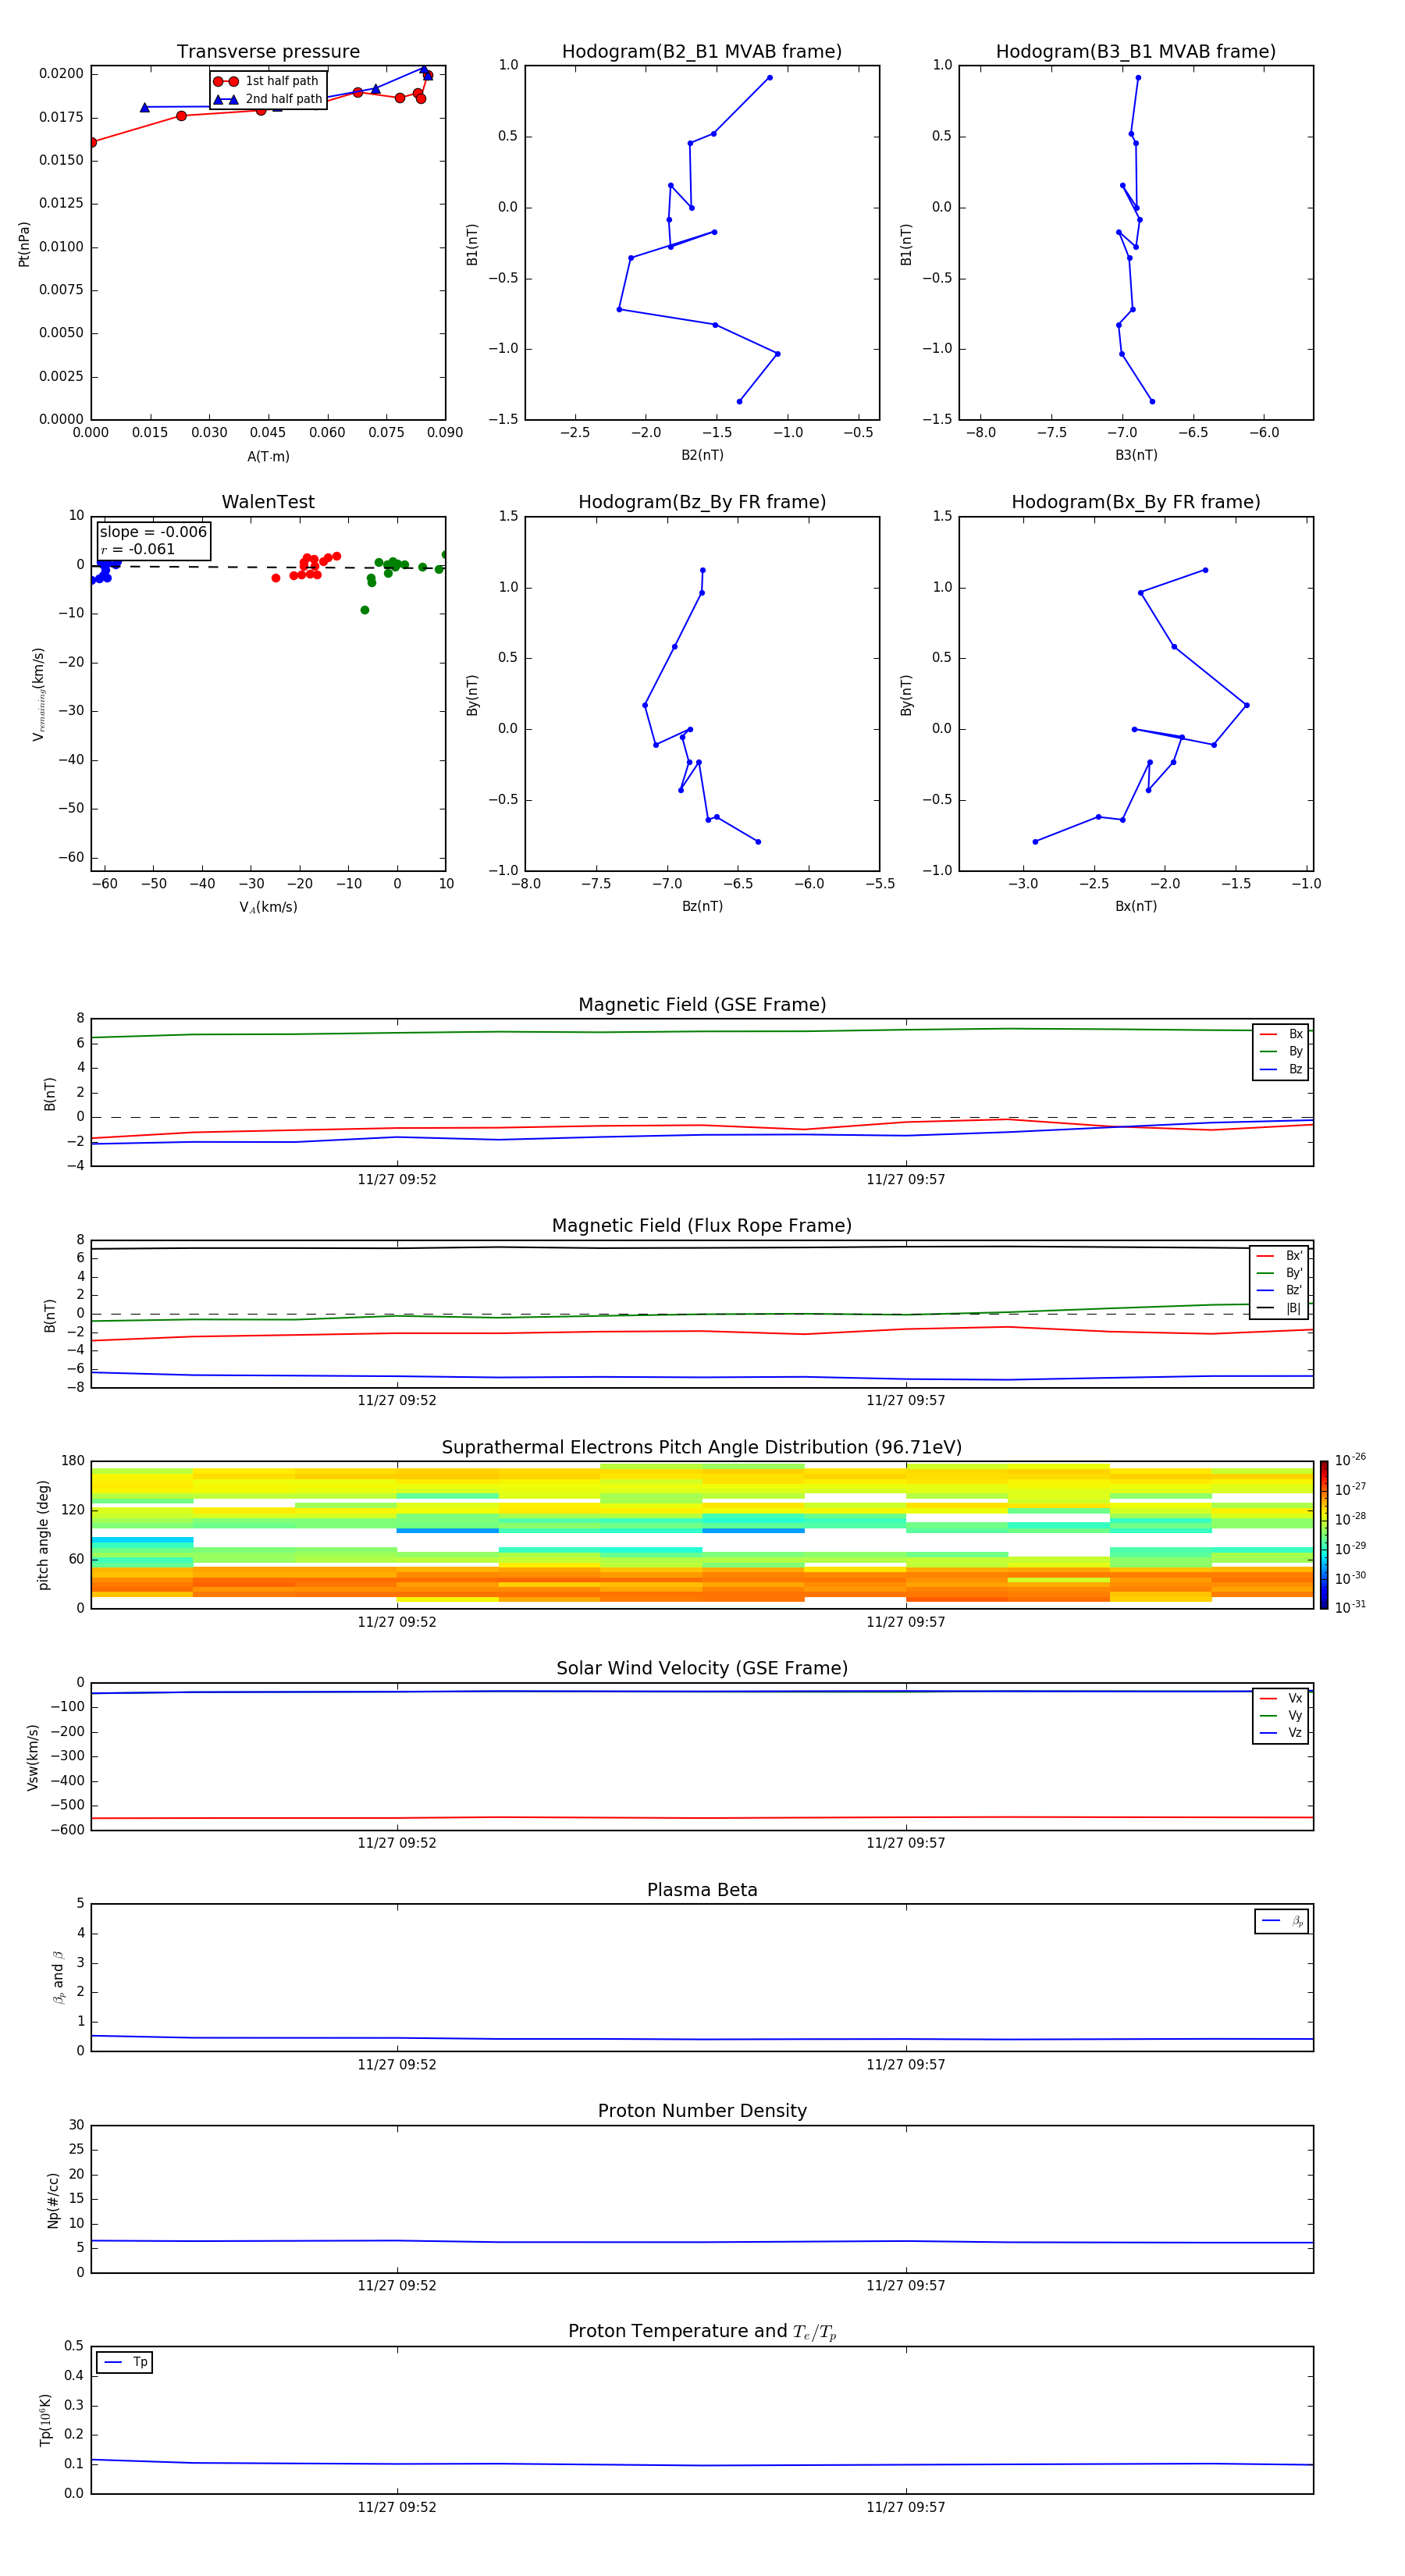Click the 'Vsw(km/s)' axis label
Image resolution: width=1405 pixels, height=2576 pixels.
coord(33,1757)
